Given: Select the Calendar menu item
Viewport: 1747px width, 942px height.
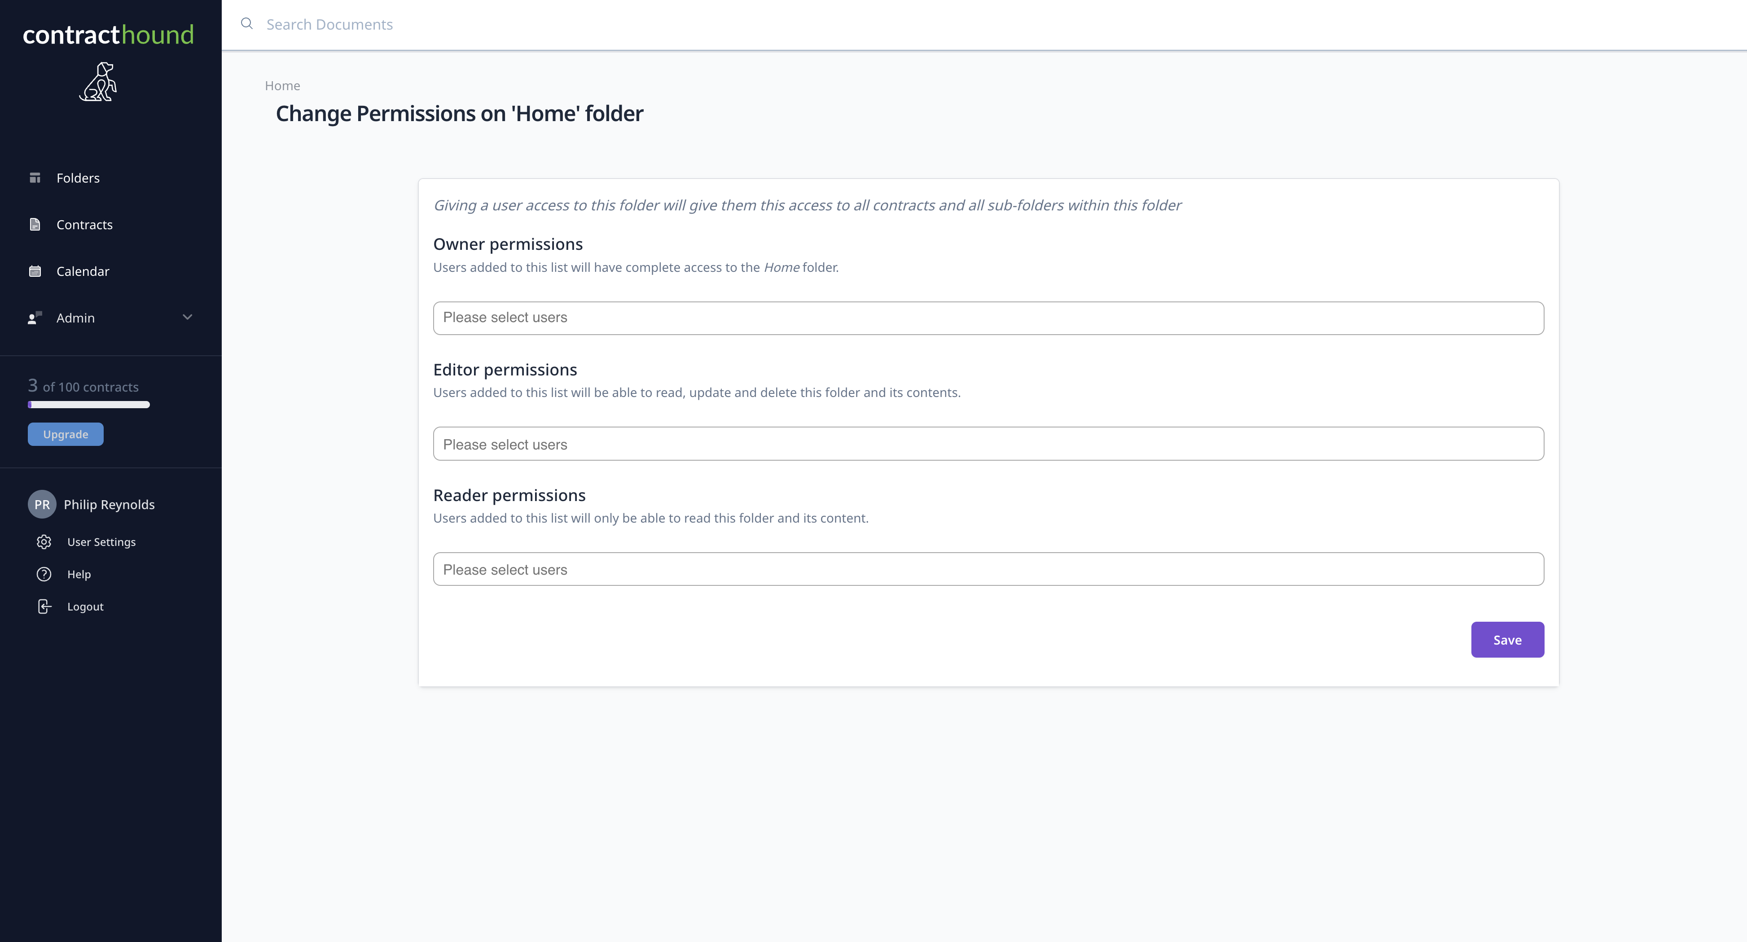Looking at the screenshot, I should (83, 271).
